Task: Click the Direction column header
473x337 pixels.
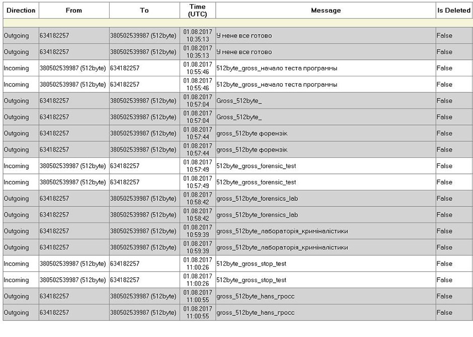Action: coord(21,11)
